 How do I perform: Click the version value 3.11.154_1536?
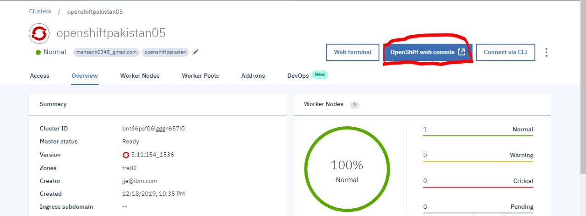tap(152, 155)
